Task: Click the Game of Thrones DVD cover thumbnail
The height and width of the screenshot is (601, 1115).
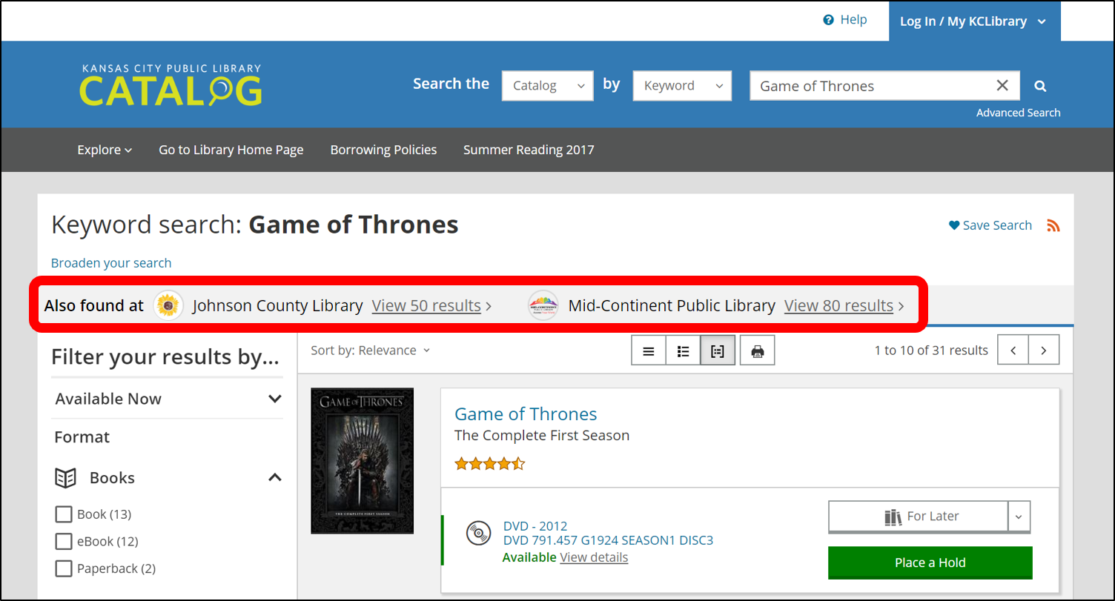Action: coord(362,460)
